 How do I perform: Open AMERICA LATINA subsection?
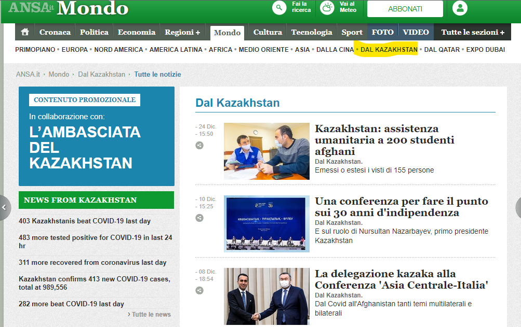click(176, 50)
